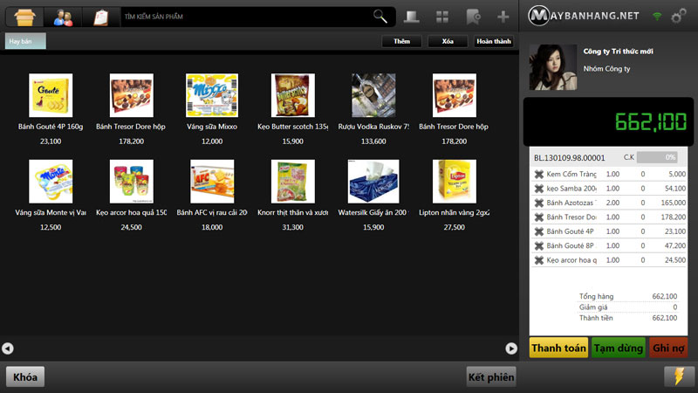Add Váng sữa Mixxo product
698x393 pixels.
[212, 95]
